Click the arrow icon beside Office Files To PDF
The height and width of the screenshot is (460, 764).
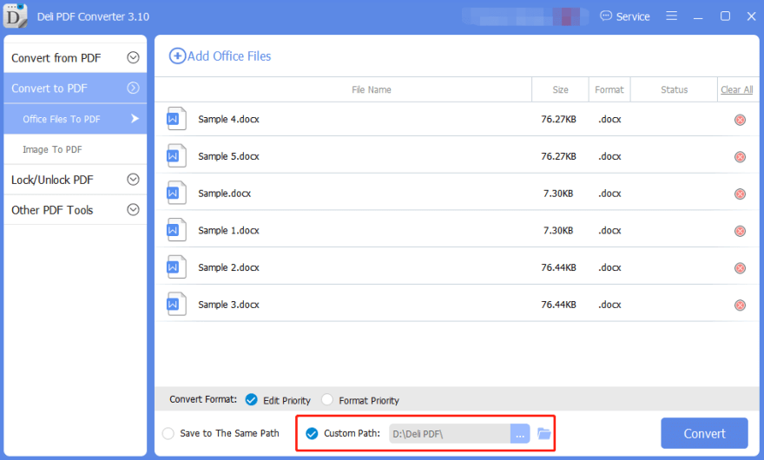click(x=135, y=118)
